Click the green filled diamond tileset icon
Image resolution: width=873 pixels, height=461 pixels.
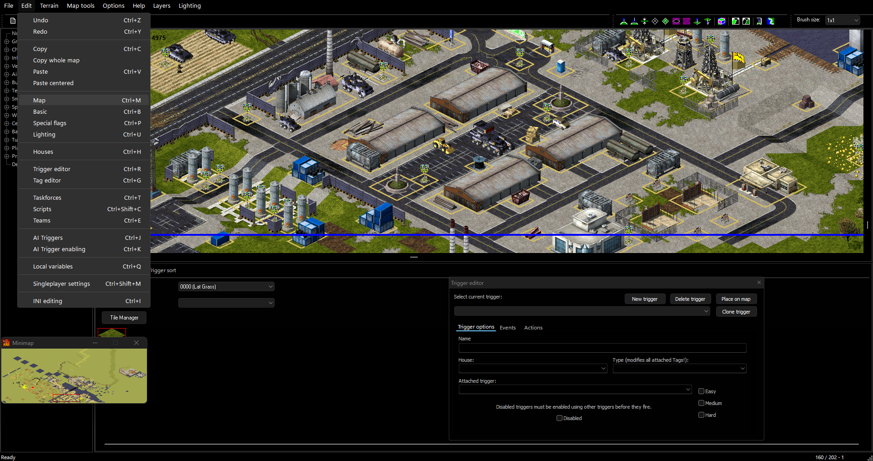point(665,21)
